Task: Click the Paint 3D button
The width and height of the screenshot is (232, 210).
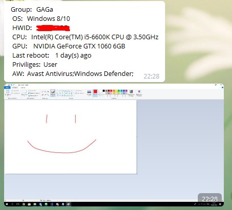Action: [139, 93]
